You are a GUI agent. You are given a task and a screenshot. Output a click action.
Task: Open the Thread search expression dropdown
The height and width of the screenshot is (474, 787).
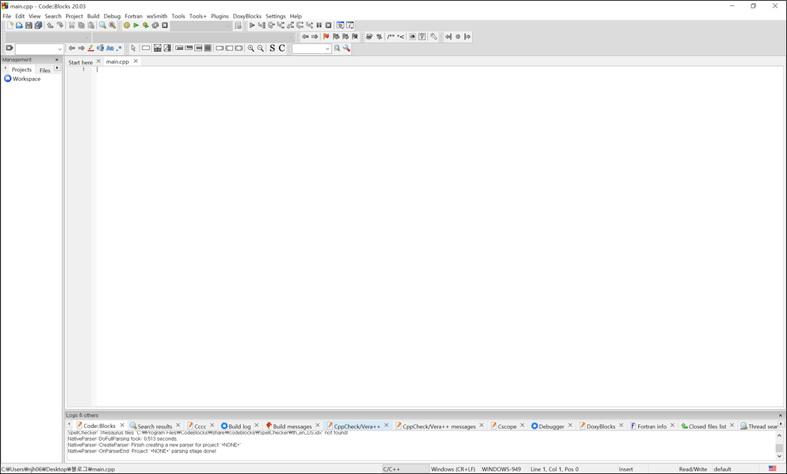(x=328, y=49)
